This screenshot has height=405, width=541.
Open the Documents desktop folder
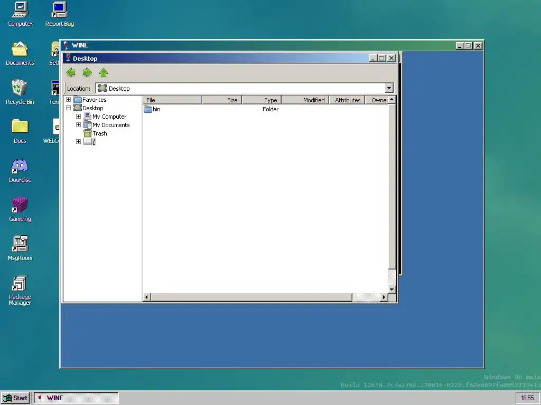point(20,53)
